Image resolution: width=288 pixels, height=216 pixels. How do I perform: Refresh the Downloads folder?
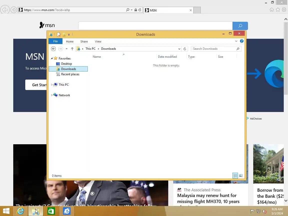pos(185,49)
